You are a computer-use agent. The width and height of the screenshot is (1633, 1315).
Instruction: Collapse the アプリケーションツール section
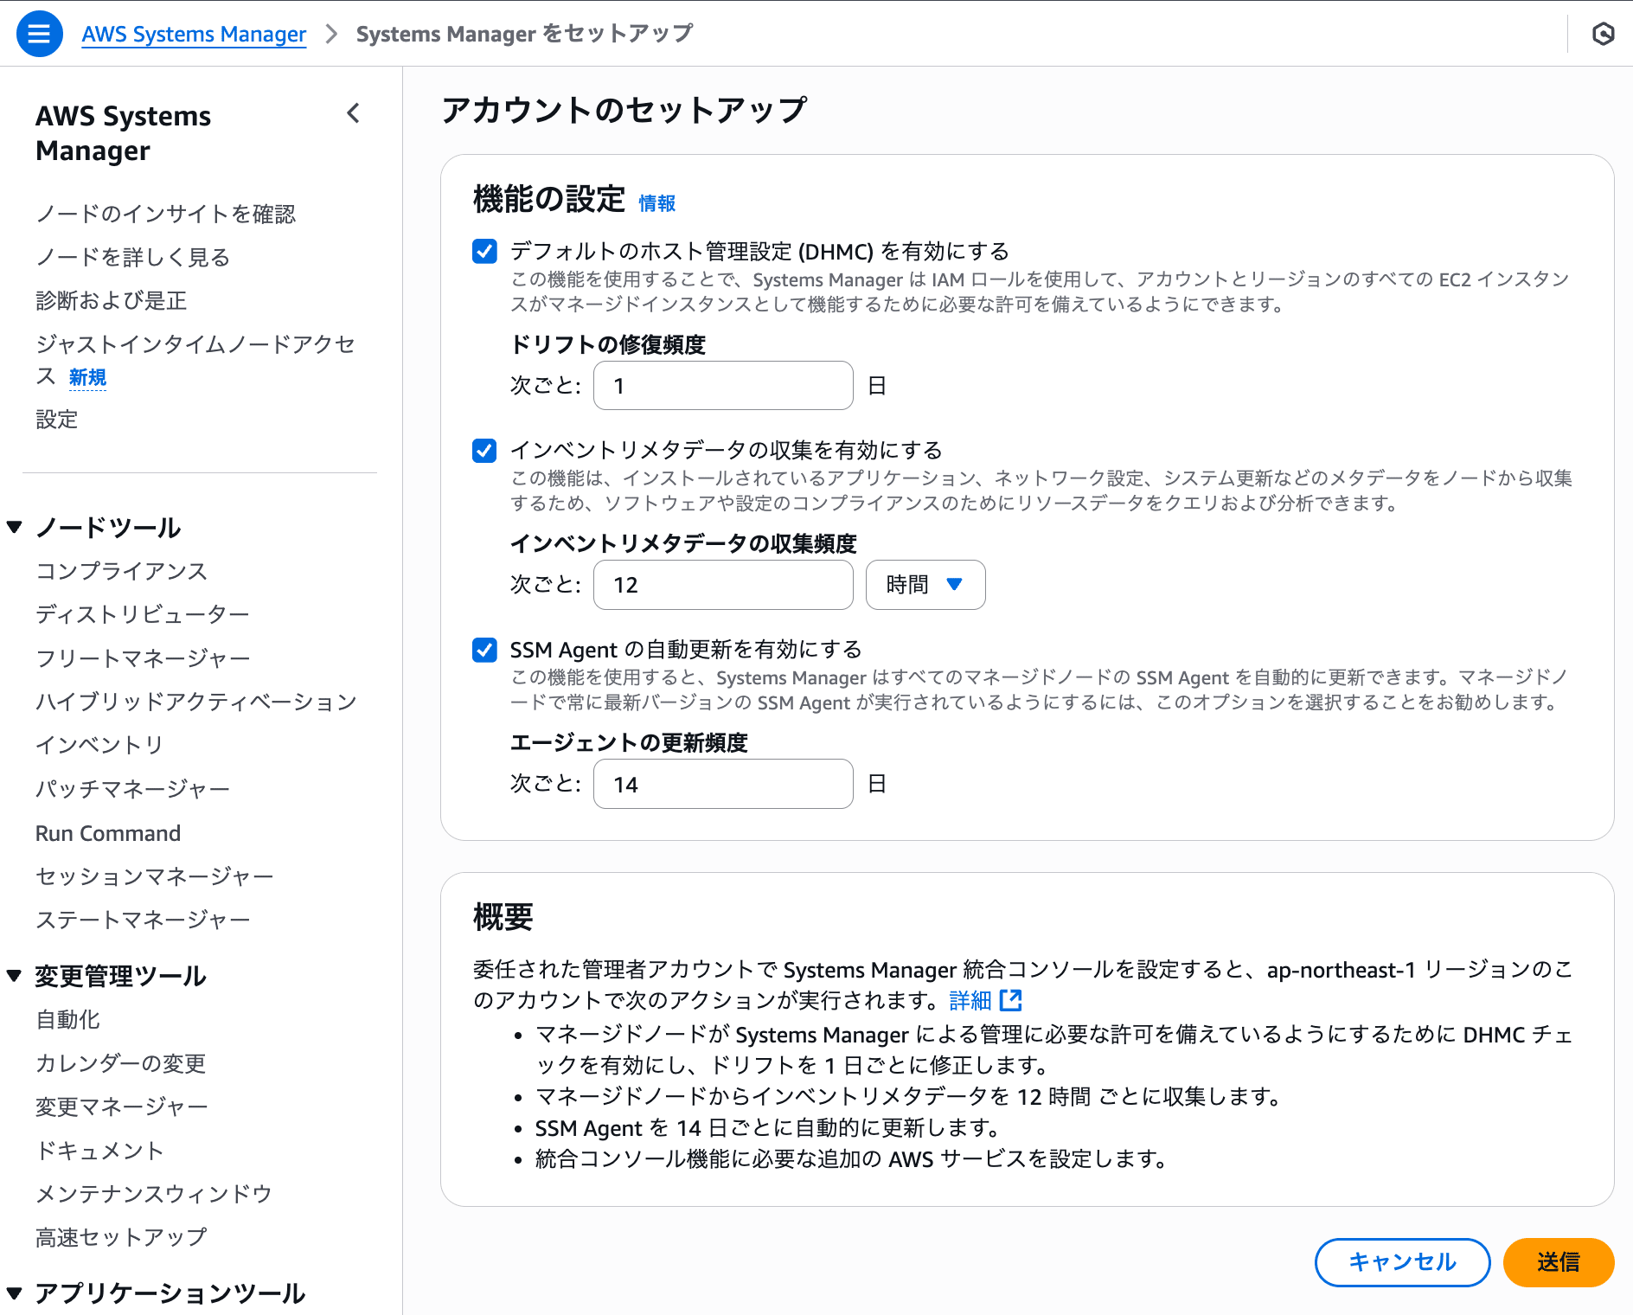tap(15, 1293)
